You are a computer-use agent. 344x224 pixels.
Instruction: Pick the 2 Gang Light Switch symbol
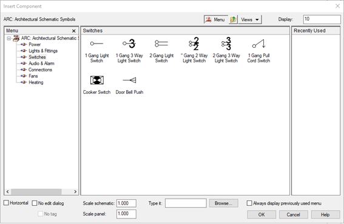[x=161, y=44]
